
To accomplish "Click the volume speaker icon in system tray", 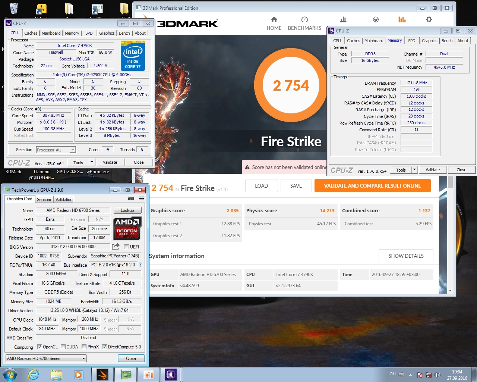I will coord(437,375).
